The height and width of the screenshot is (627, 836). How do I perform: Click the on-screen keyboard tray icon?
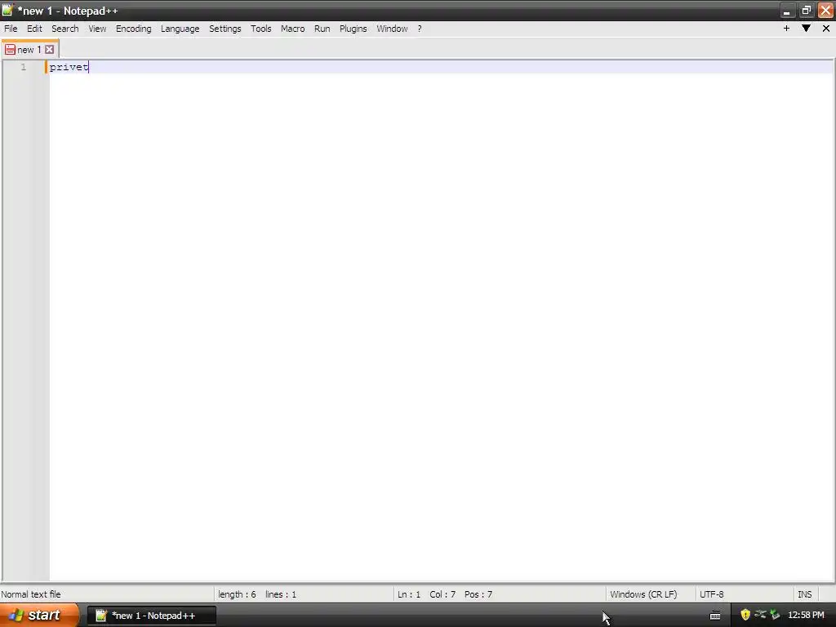pyautogui.click(x=715, y=616)
